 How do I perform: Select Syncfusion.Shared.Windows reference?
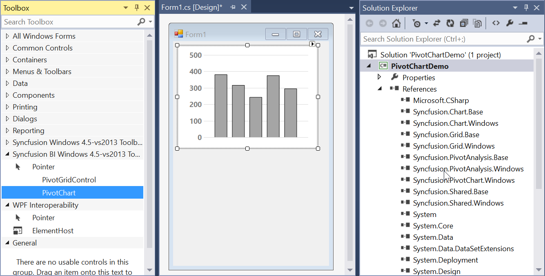click(x=458, y=203)
